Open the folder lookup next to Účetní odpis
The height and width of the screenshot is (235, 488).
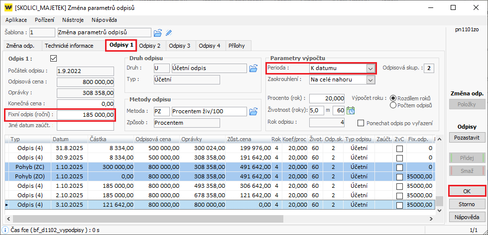(253, 68)
